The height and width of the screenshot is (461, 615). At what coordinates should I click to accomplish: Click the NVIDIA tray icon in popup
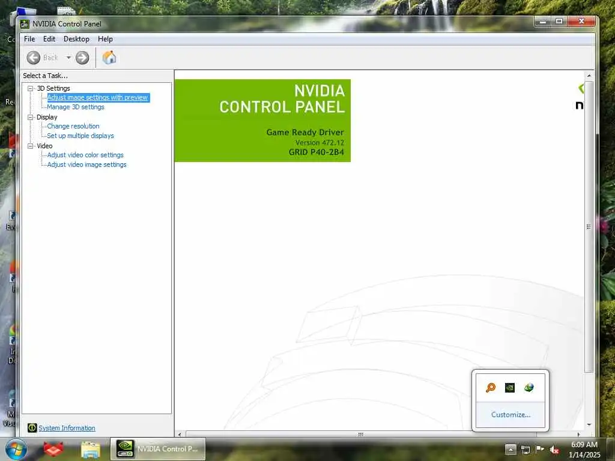tap(510, 388)
